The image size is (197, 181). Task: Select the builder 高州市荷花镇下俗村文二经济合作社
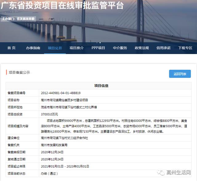pyautogui.click(x=64, y=138)
